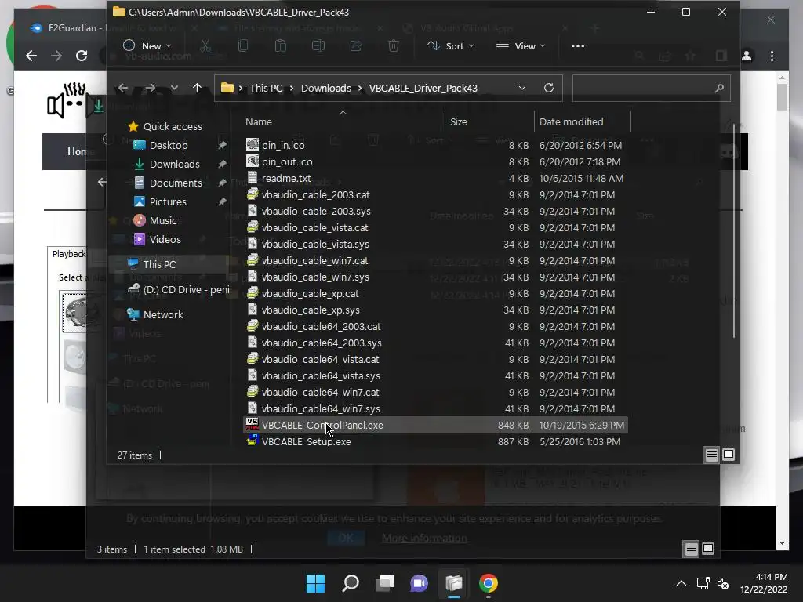Select vbaudio_cable_vista.sys file

click(315, 245)
